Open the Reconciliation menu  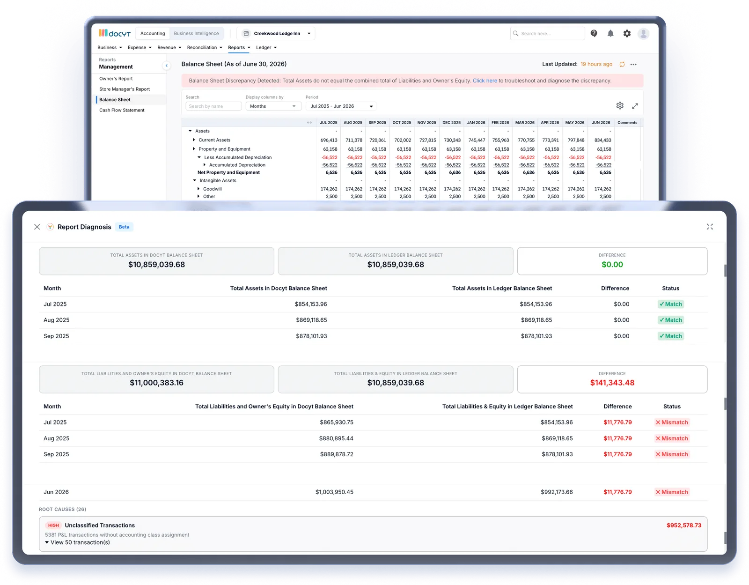(x=205, y=47)
